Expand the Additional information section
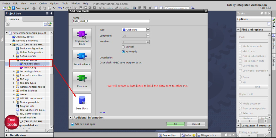 coord(71,117)
